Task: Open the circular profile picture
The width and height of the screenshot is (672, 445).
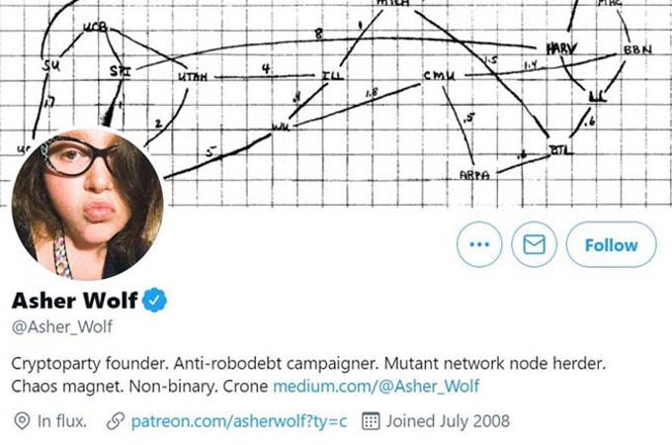Action: [x=87, y=204]
